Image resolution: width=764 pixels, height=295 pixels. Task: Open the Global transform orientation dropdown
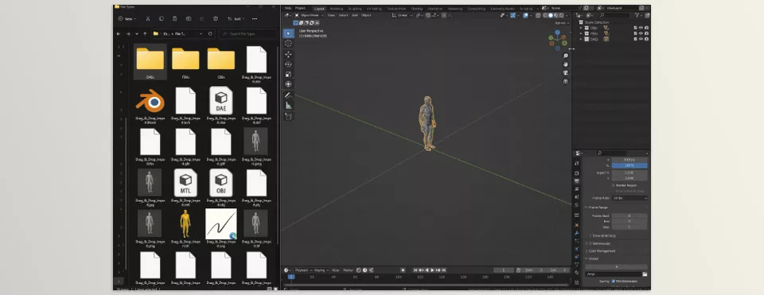pos(403,15)
